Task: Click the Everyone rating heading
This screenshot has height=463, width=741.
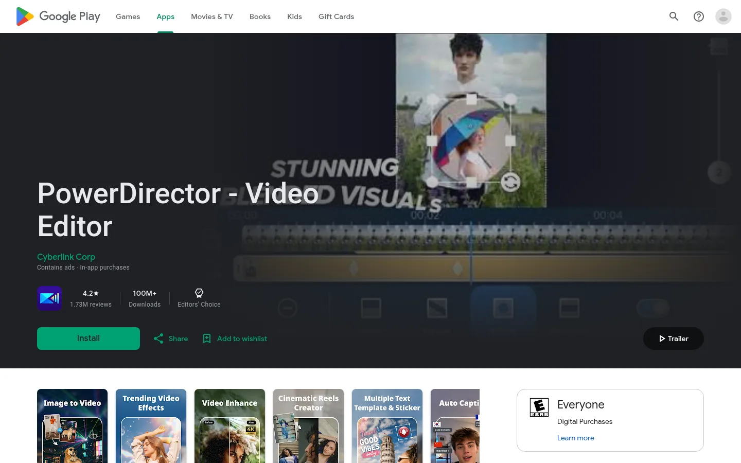Action: (580, 405)
